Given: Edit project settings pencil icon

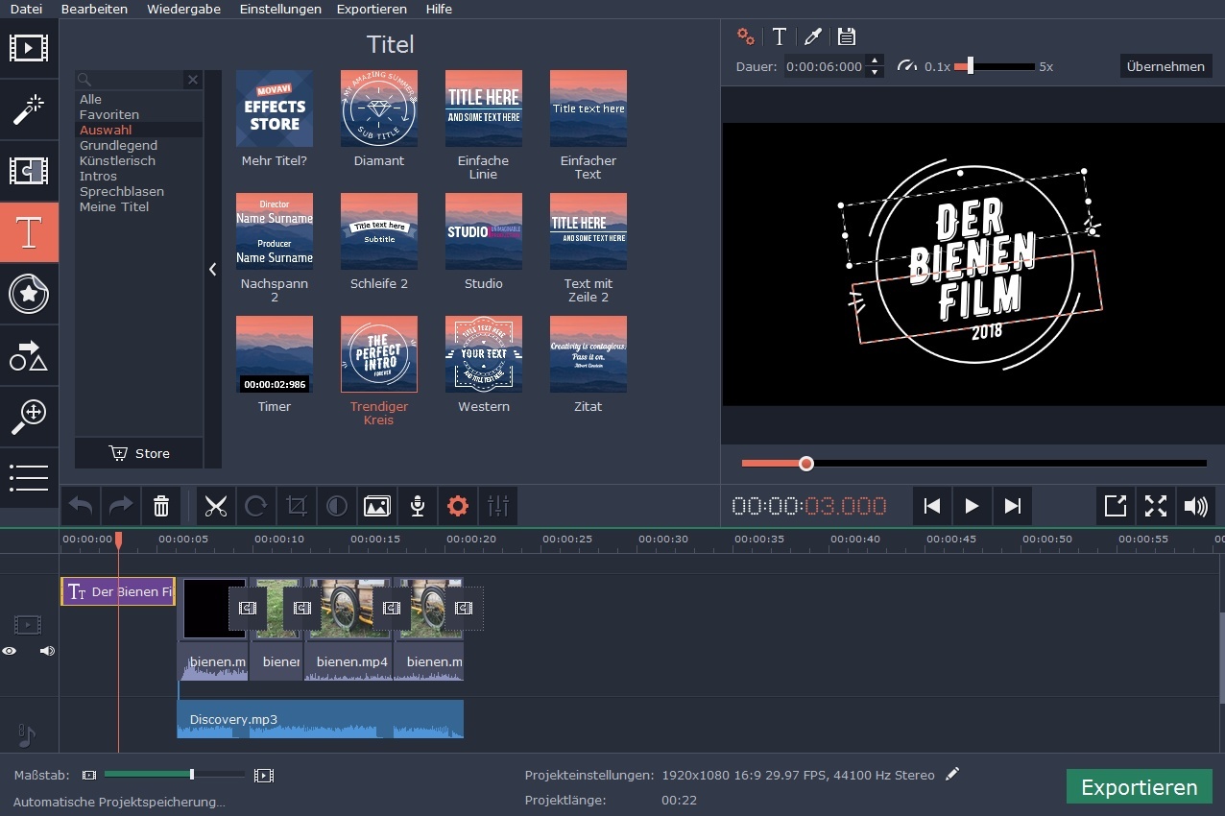Looking at the screenshot, I should [x=951, y=775].
